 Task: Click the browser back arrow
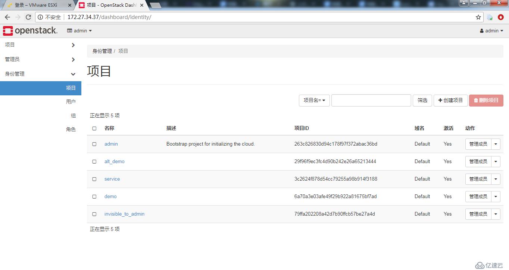tap(7, 17)
